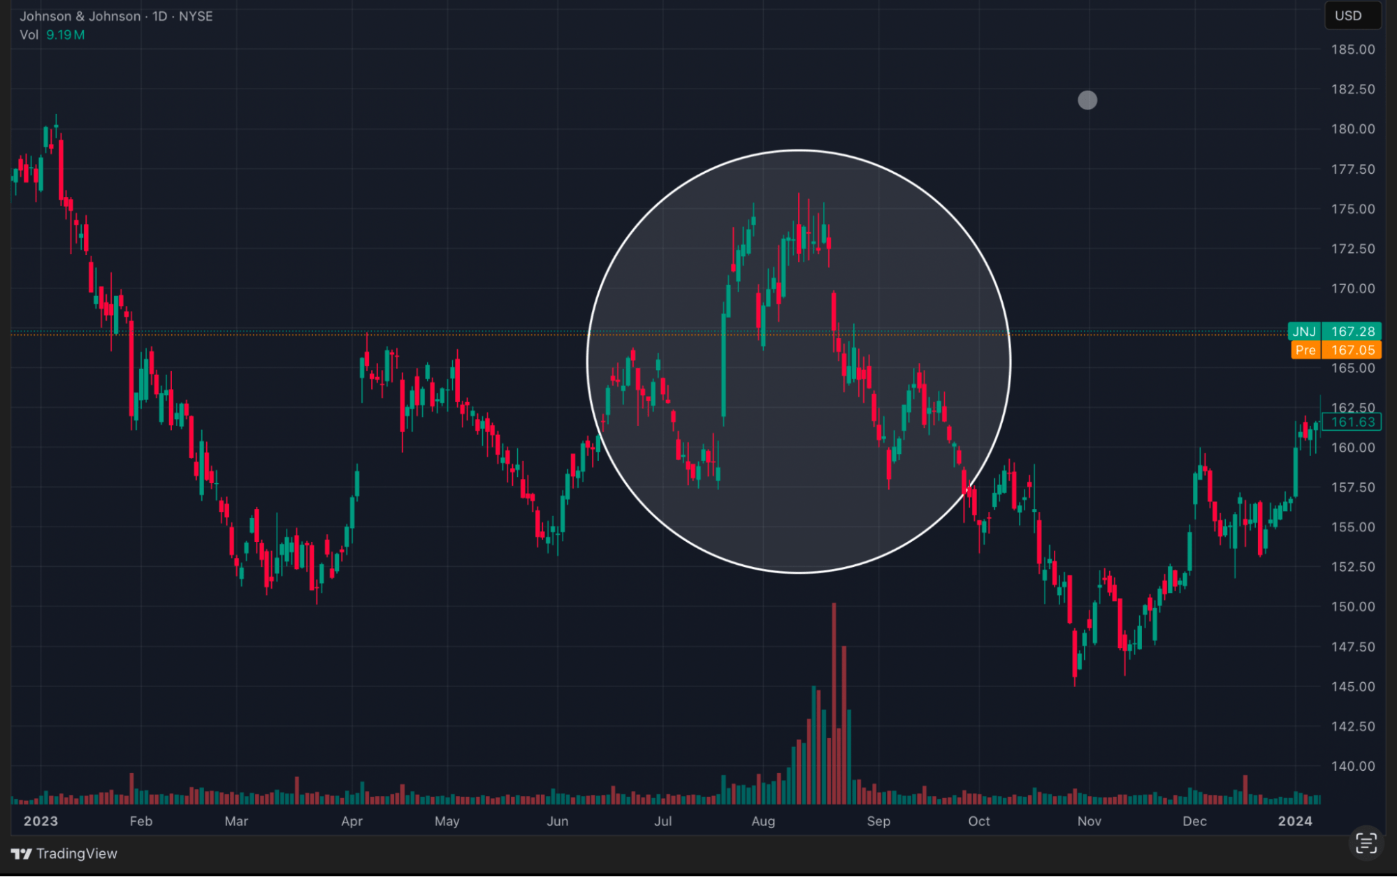Viewport: 1397px width, 877px height.
Task: Click the text-scan icon in bottom corner
Action: point(1366,843)
